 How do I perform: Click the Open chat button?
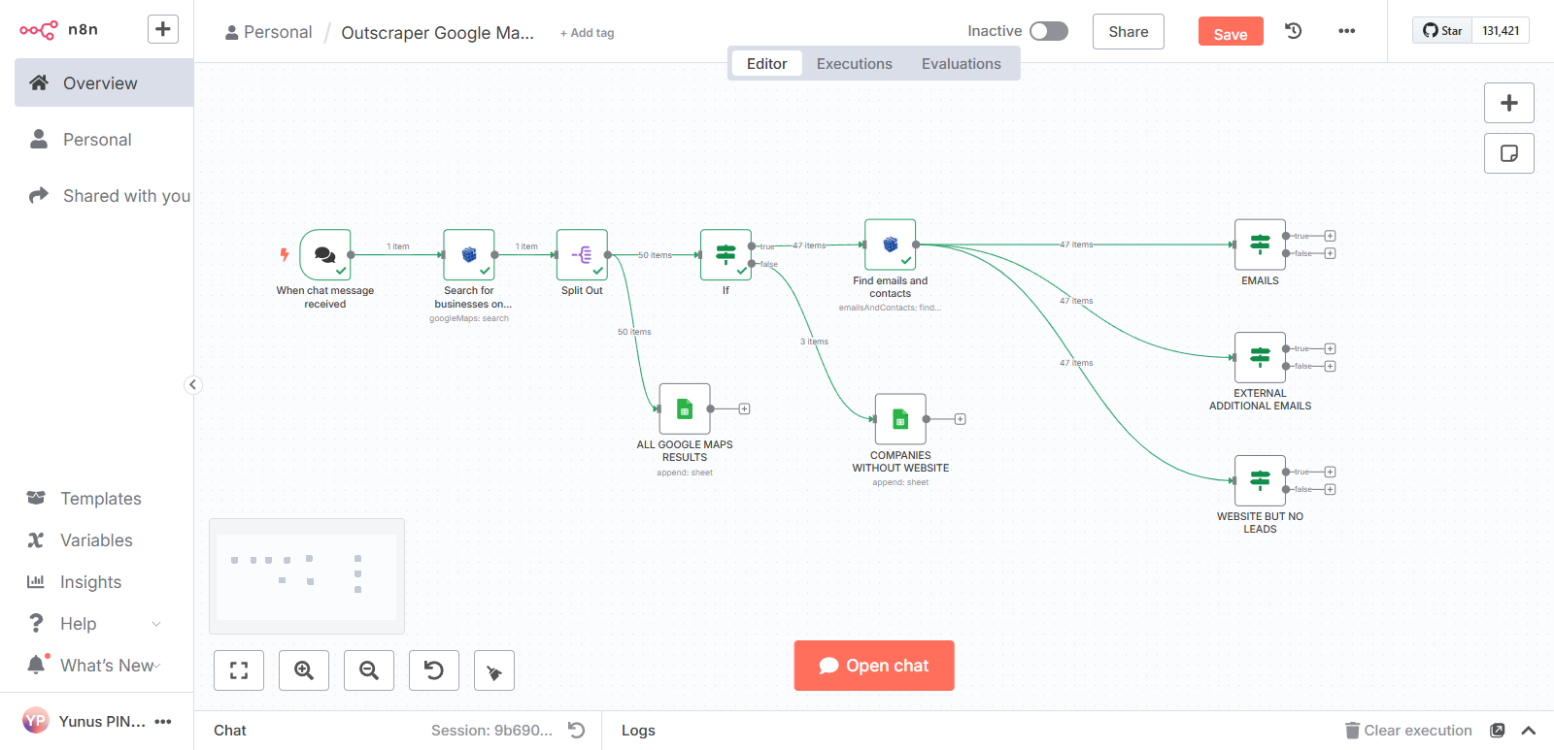coord(874,666)
